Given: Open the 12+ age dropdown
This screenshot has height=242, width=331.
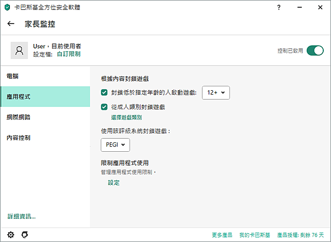Looking at the screenshot, I should pos(216,93).
